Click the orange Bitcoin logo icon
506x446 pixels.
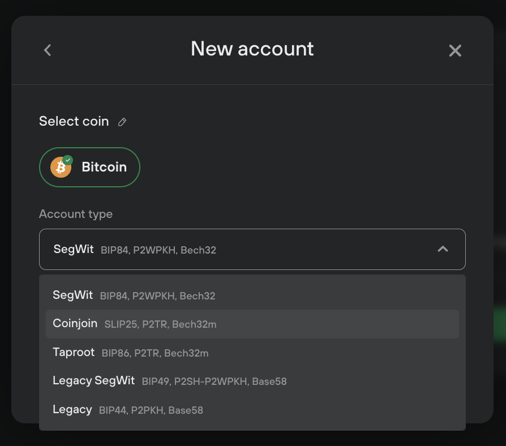[x=61, y=167]
